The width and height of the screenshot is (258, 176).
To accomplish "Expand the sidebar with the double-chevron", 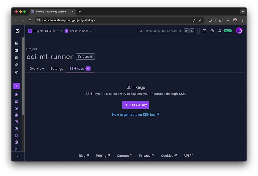I will point(18,156).
